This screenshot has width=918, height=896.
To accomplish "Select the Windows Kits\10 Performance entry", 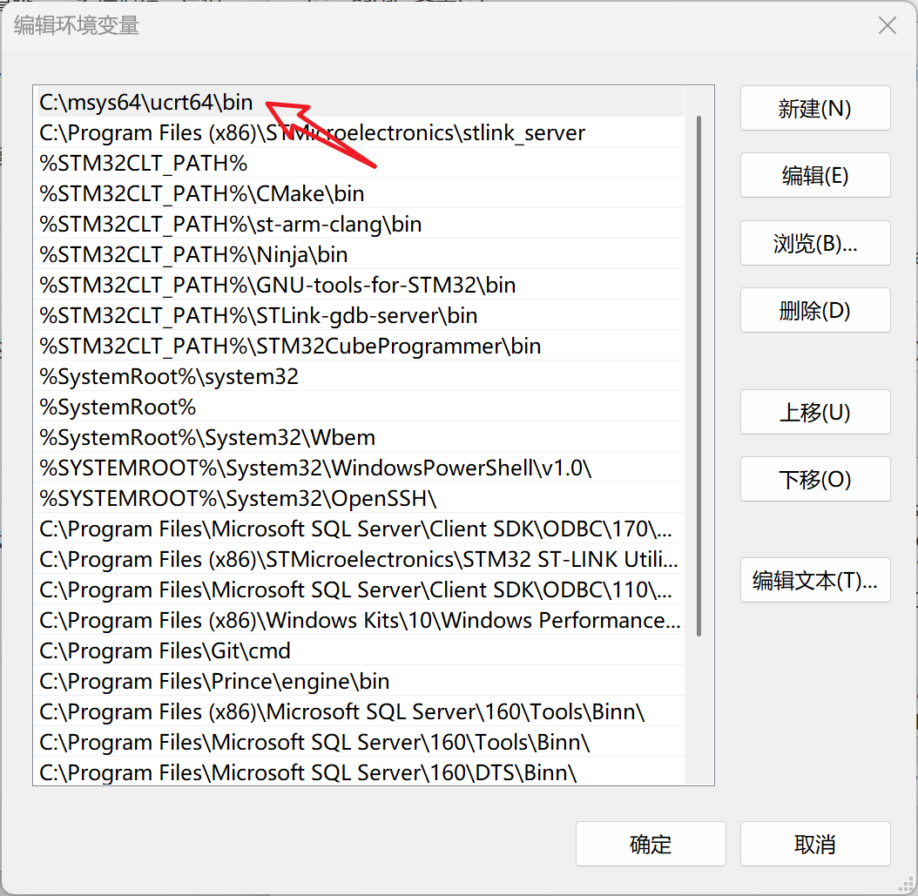I will click(x=359, y=620).
